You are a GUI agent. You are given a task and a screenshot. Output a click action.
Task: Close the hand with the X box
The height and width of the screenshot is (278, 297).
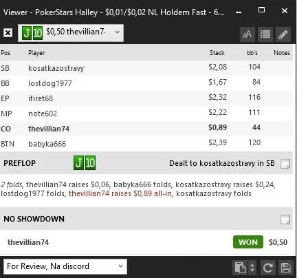tap(8, 33)
